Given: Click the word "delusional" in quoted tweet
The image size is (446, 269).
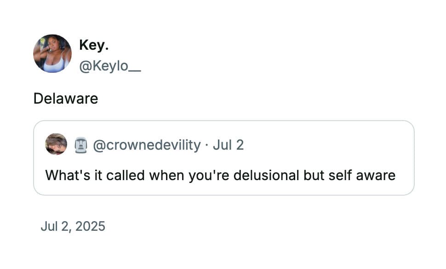Looking at the screenshot, I should tap(266, 175).
